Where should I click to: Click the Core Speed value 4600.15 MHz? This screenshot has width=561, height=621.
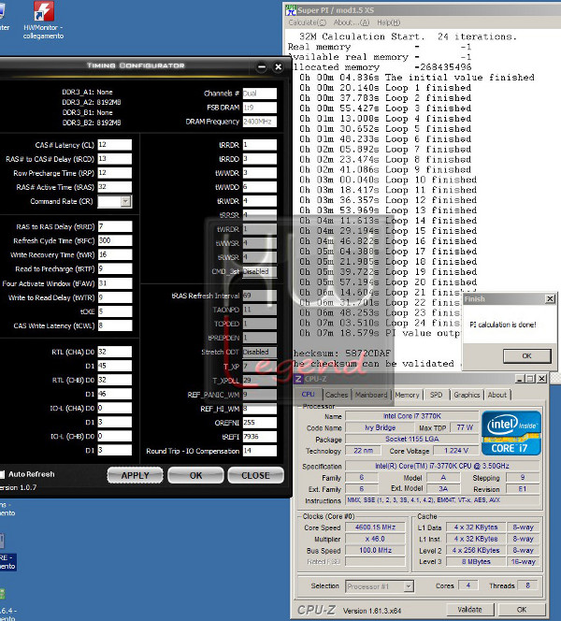click(375, 527)
